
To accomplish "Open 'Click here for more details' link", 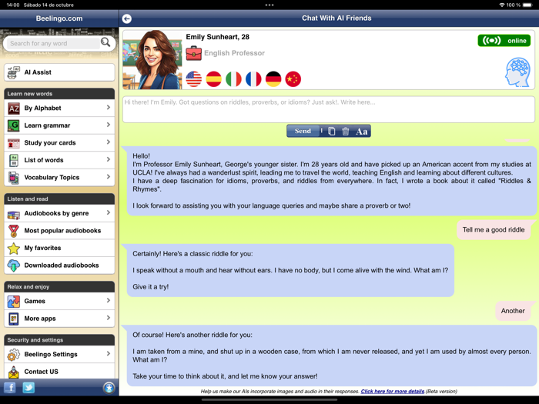I will [392, 391].
